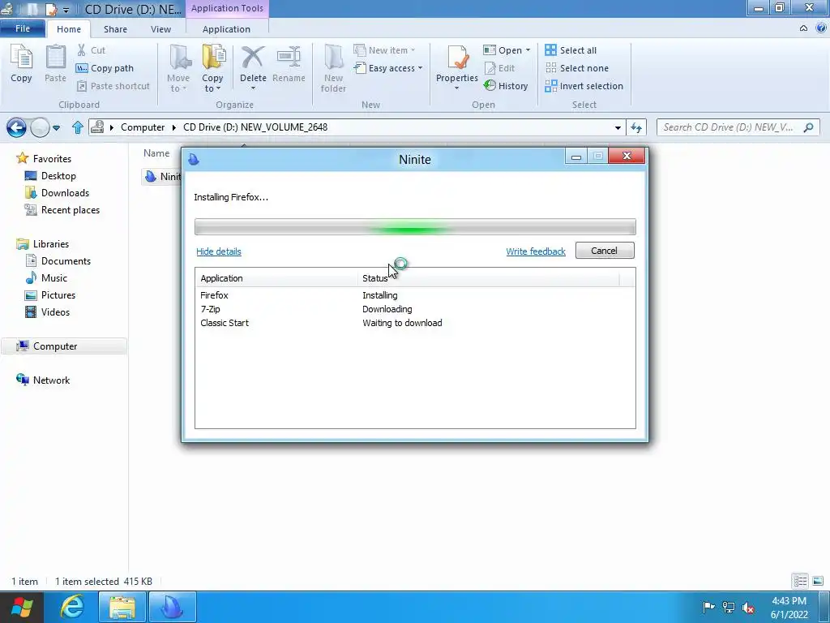The width and height of the screenshot is (830, 623).
Task: Click the Rename icon in Organize
Action: coord(289,58)
